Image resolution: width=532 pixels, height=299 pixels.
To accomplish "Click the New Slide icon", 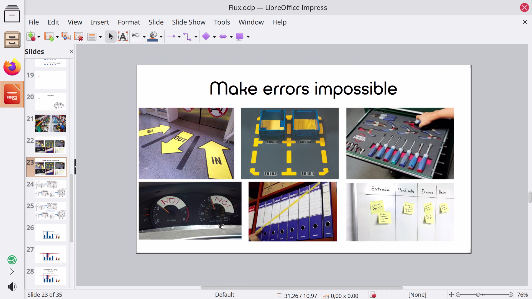I will coord(49,37).
